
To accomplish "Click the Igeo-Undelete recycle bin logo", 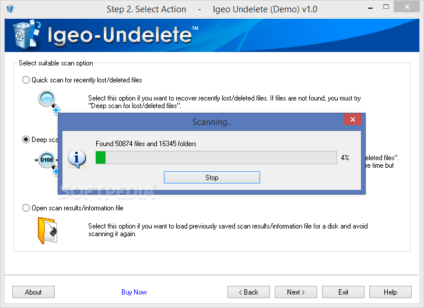I will pyautogui.click(x=27, y=34).
